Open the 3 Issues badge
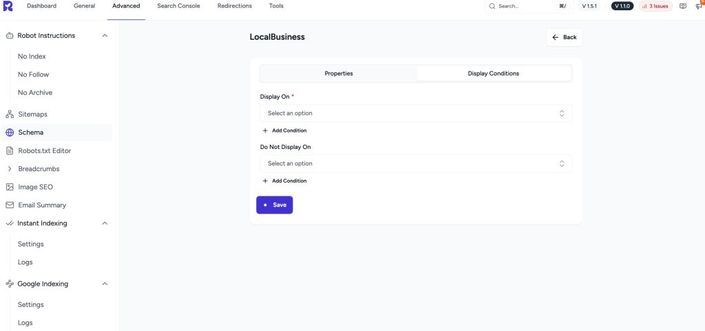 pos(655,6)
